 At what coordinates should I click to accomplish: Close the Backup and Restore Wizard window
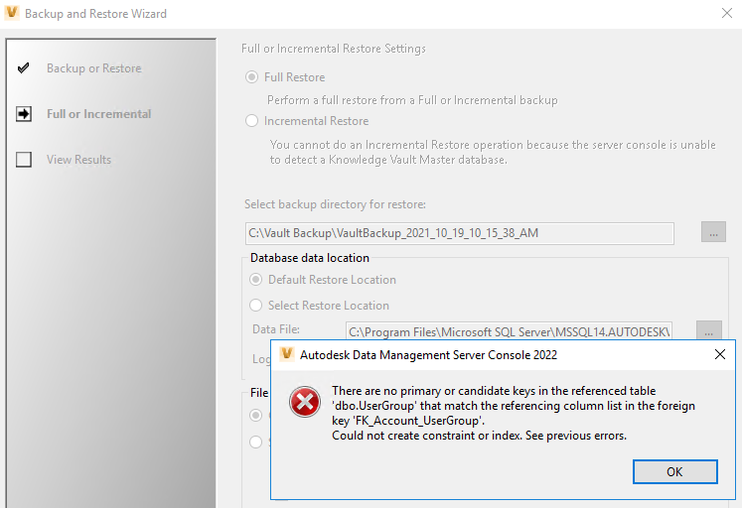(726, 14)
